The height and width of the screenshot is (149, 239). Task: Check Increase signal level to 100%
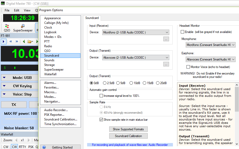point(101,96)
